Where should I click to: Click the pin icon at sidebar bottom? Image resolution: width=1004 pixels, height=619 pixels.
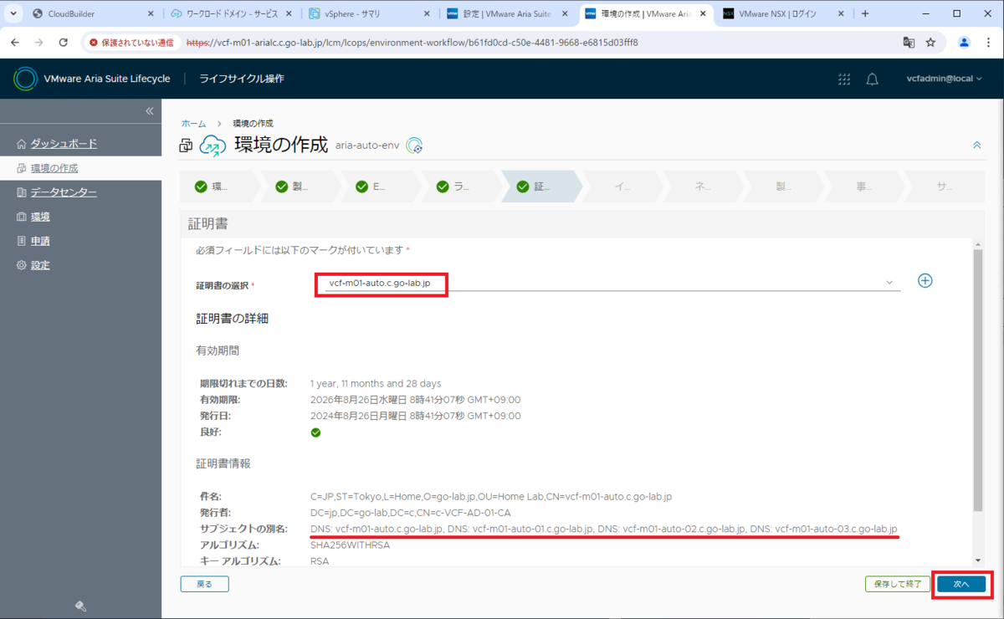click(x=81, y=606)
